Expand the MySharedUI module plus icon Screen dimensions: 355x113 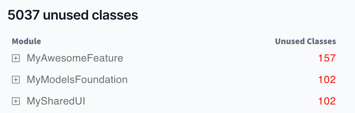16,101
